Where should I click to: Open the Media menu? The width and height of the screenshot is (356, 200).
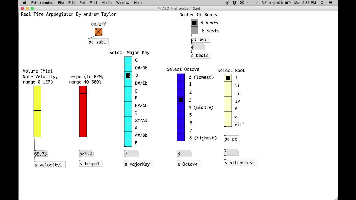tap(106, 3)
